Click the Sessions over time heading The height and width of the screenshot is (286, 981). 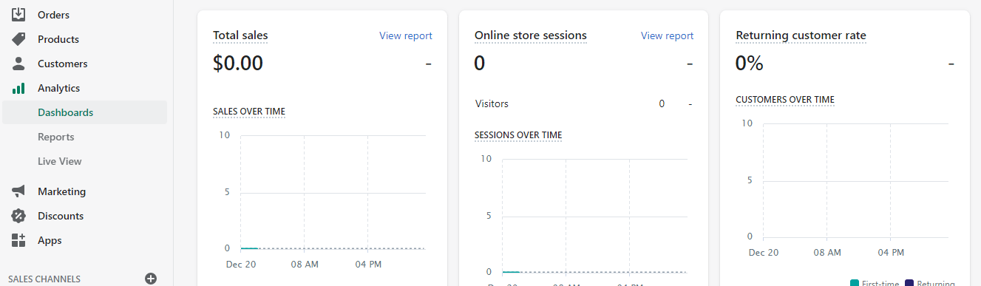[518, 135]
